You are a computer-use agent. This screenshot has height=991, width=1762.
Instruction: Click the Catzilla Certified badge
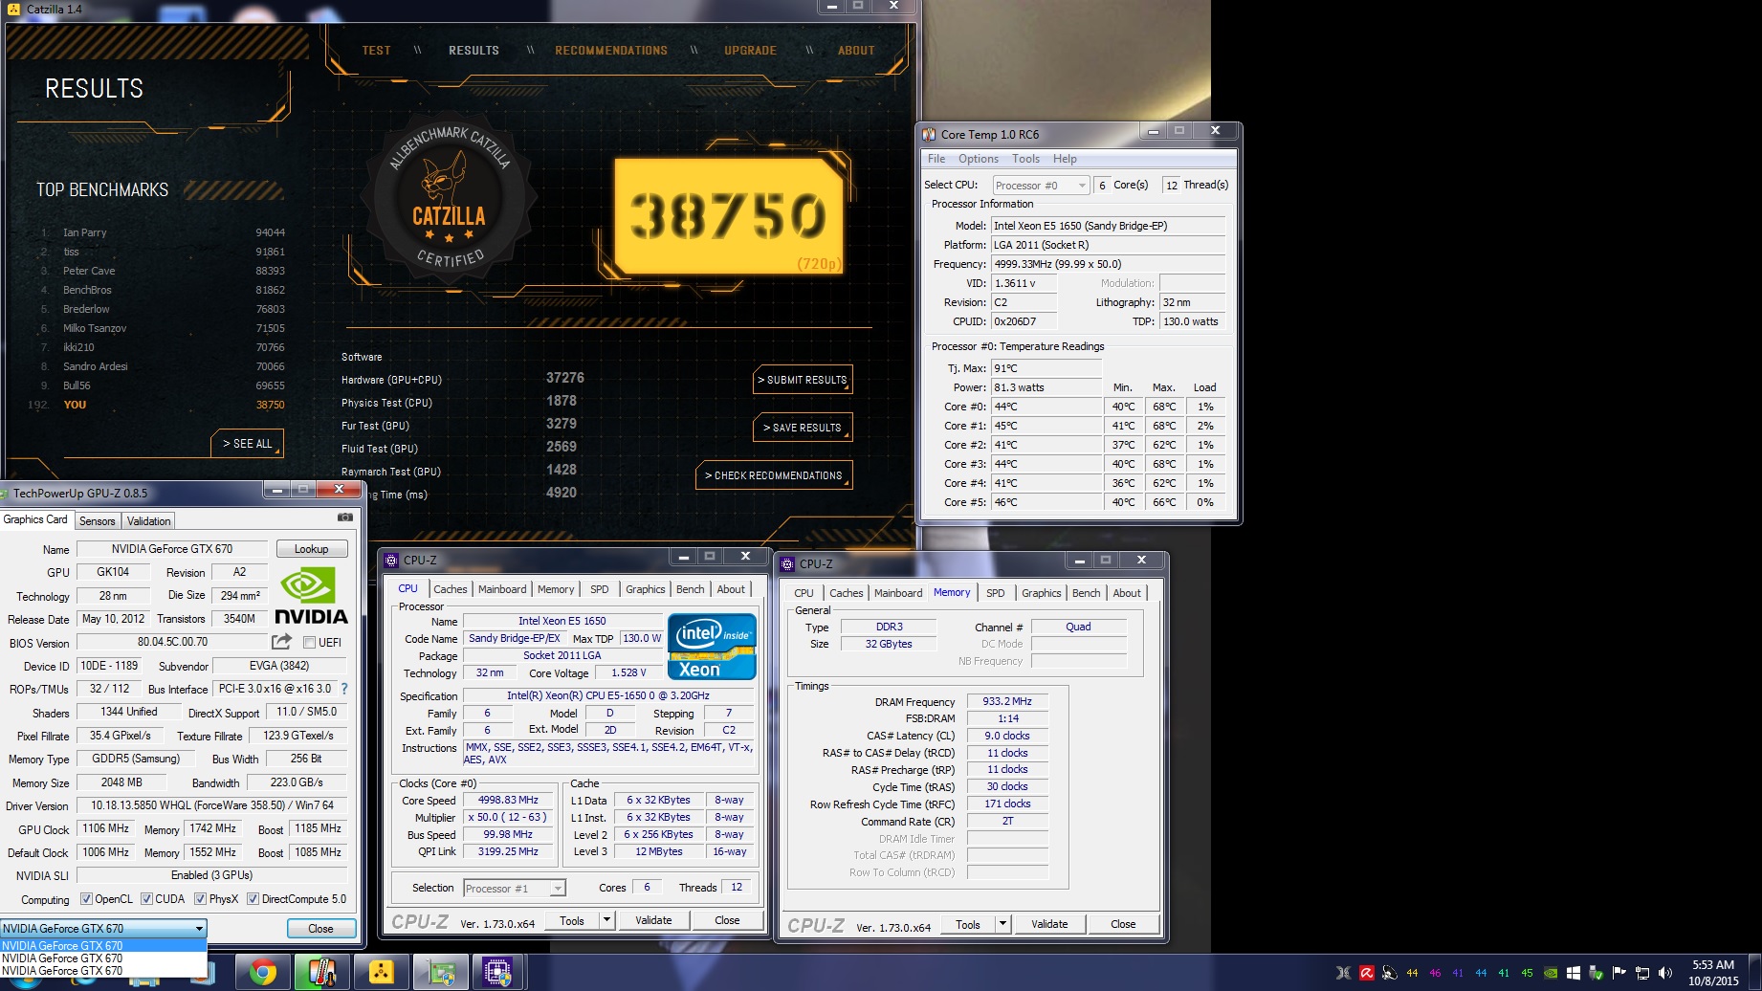[449, 198]
